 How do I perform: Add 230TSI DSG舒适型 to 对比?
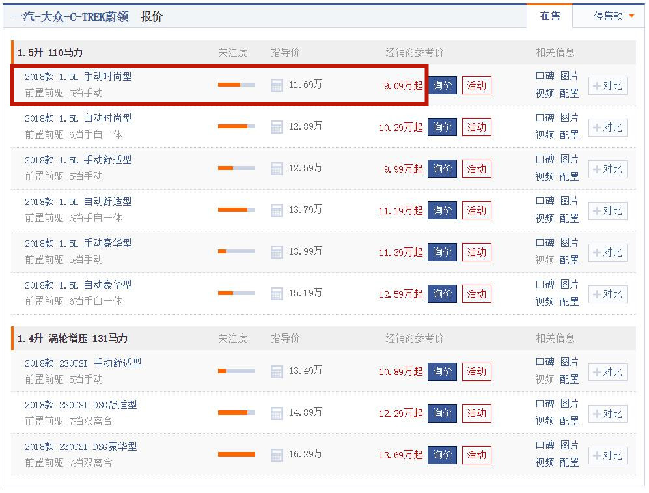(x=607, y=414)
